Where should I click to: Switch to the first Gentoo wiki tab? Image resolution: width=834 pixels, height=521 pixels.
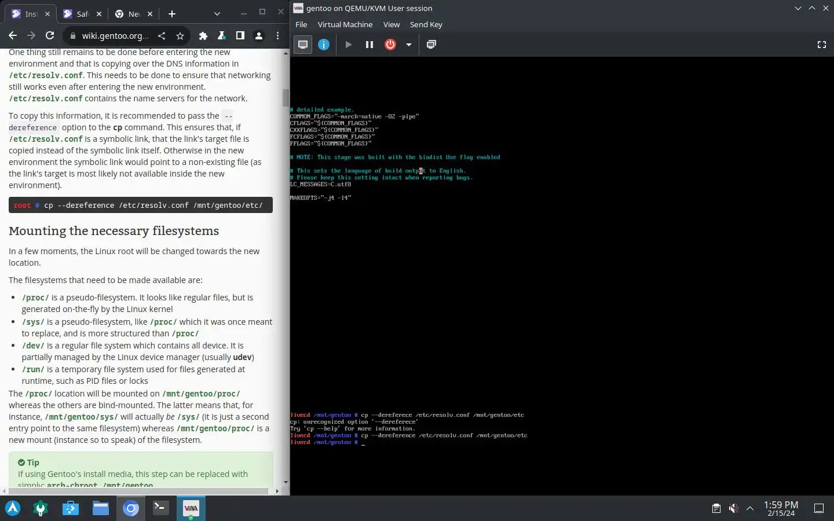pyautogui.click(x=31, y=14)
